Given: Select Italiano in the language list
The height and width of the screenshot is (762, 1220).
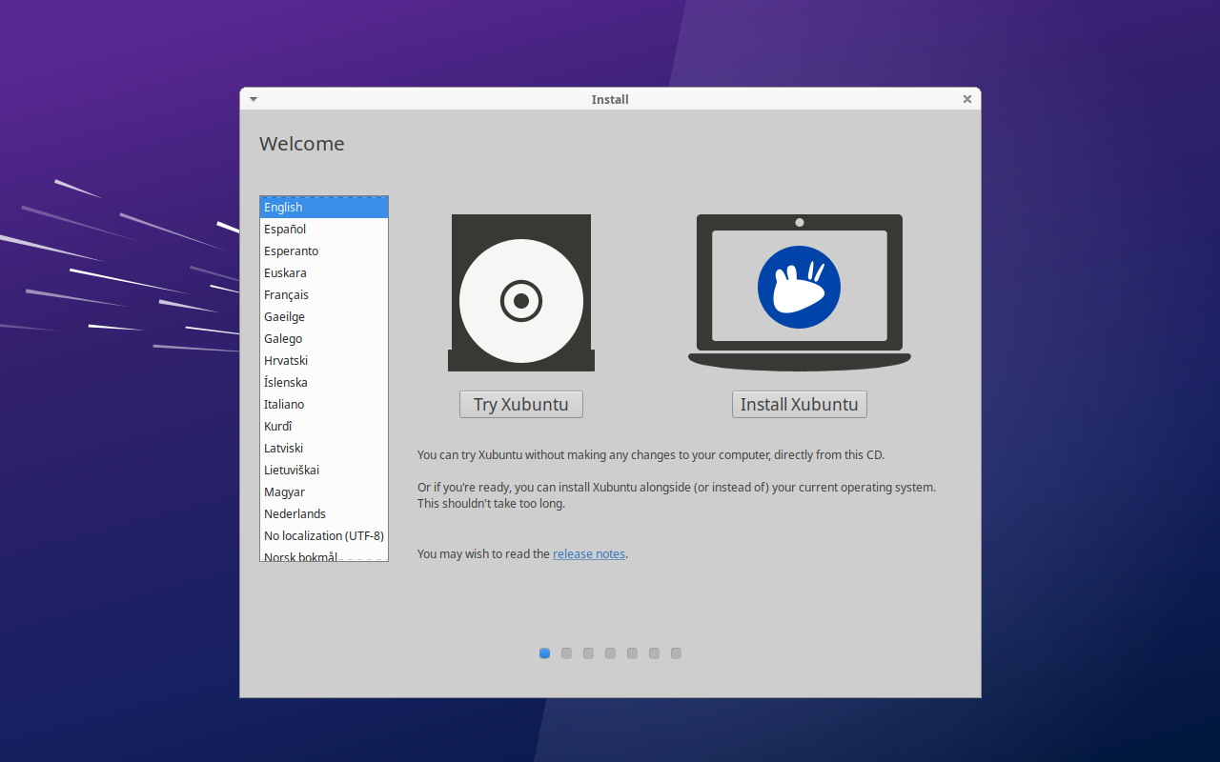Looking at the screenshot, I should pyautogui.click(x=324, y=405).
